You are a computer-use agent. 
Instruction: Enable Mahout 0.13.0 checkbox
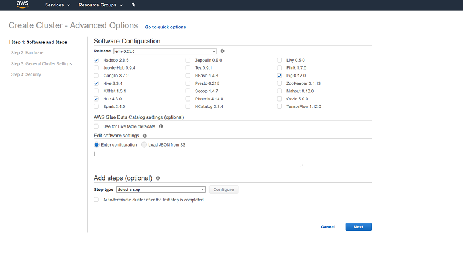coord(280,91)
